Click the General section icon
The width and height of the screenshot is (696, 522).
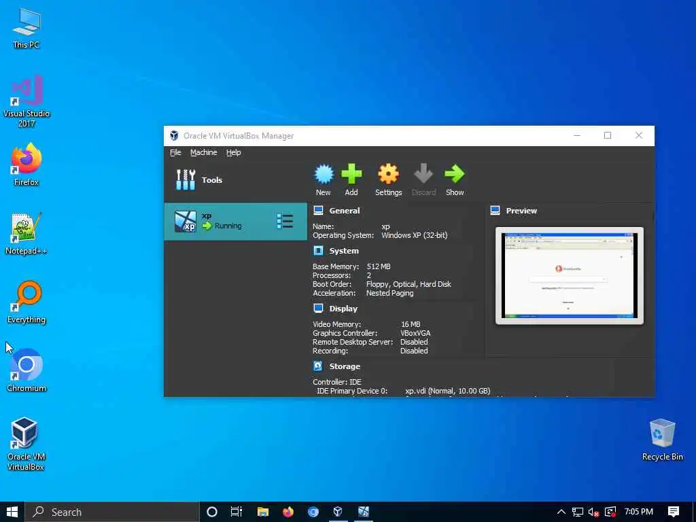[318, 211]
